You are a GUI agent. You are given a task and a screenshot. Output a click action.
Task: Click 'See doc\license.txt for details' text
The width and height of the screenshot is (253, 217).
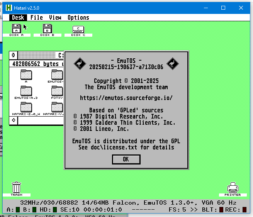point(126,147)
